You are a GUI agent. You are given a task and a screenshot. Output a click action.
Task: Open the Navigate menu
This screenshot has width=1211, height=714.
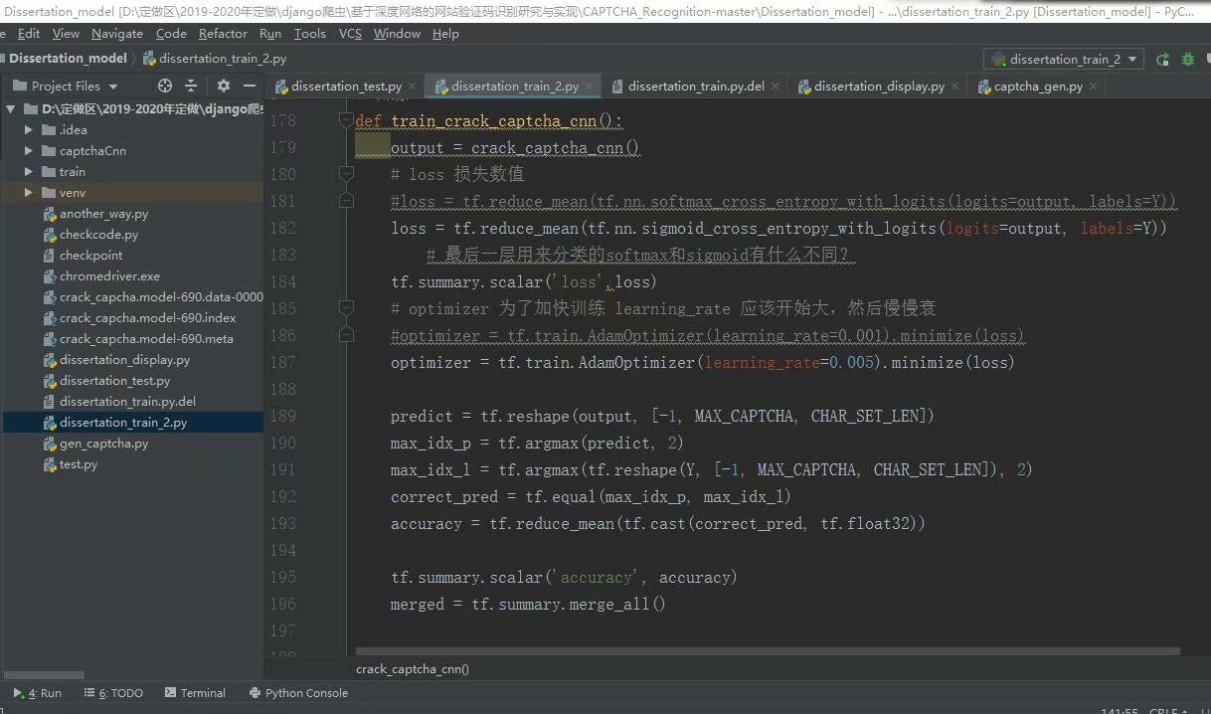click(117, 34)
